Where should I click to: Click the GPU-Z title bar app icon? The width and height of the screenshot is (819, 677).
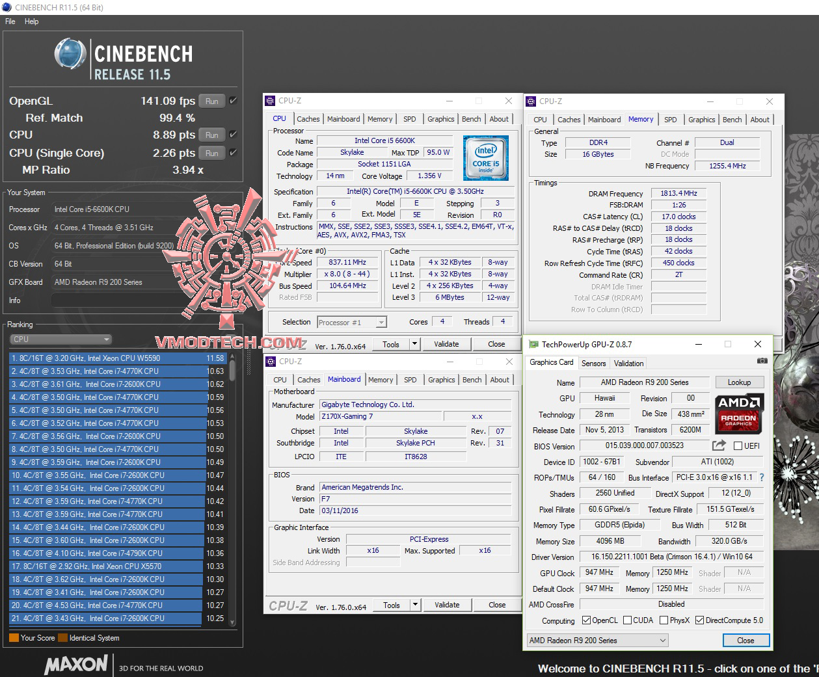tap(533, 345)
